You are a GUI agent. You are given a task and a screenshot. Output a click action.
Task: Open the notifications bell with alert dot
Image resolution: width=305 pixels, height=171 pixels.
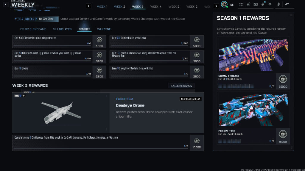click(263, 4)
